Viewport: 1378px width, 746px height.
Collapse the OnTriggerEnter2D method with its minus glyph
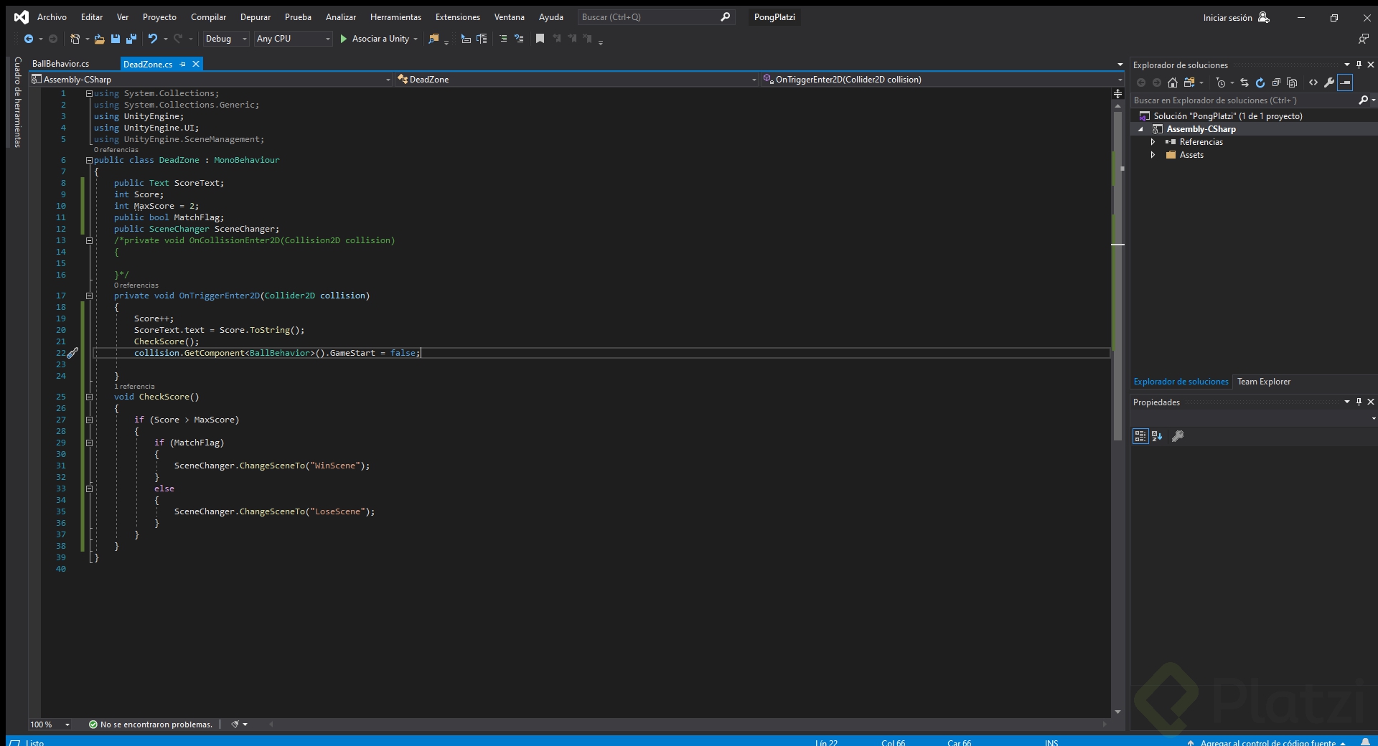tap(88, 296)
